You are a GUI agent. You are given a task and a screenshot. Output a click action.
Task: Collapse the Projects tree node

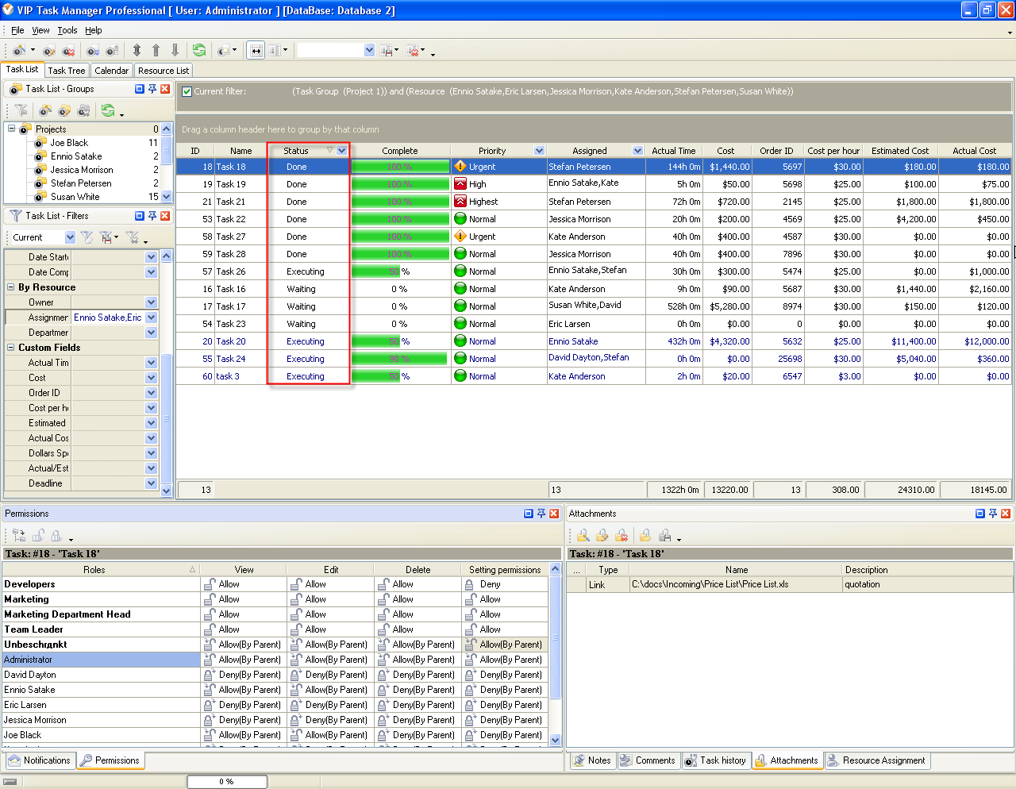coord(12,129)
